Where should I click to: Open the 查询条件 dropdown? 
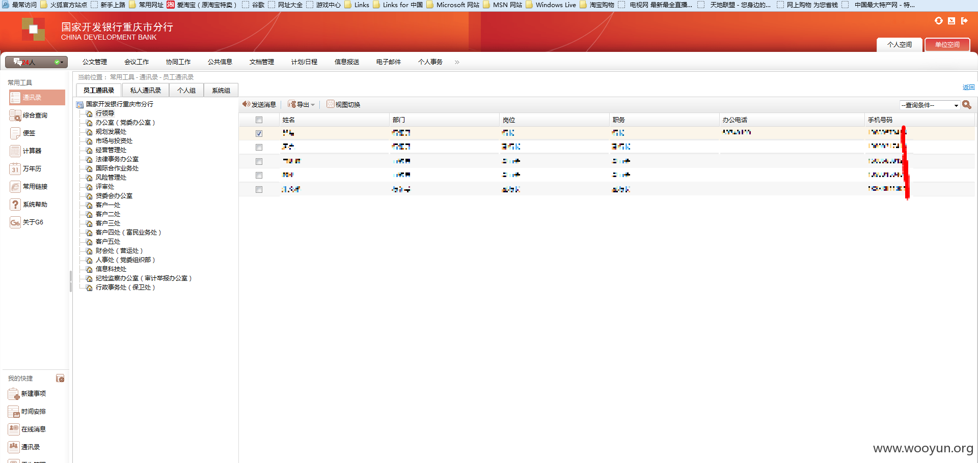pos(930,105)
